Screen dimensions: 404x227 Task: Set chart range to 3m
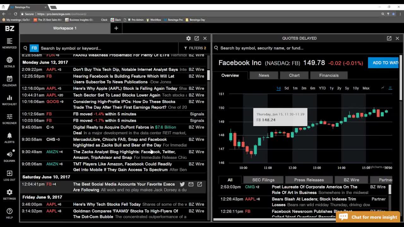304,88
